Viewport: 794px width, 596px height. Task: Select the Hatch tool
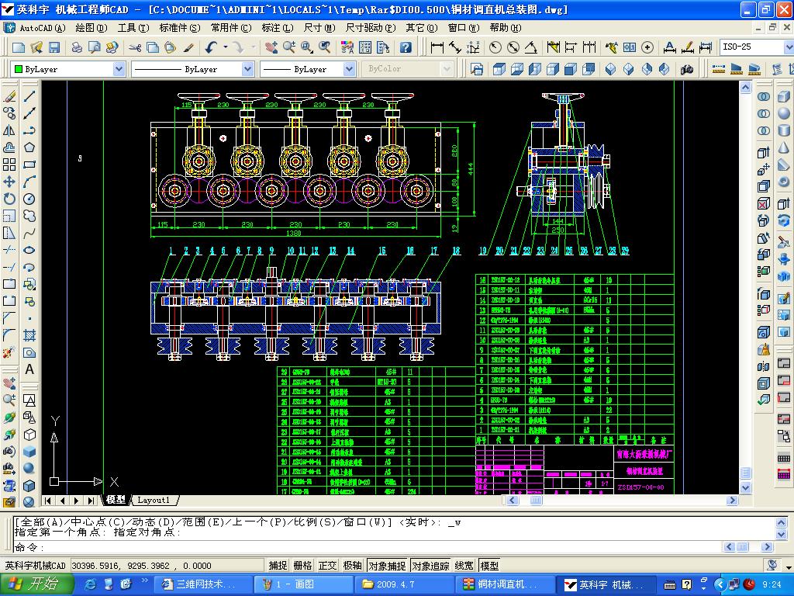click(29, 335)
